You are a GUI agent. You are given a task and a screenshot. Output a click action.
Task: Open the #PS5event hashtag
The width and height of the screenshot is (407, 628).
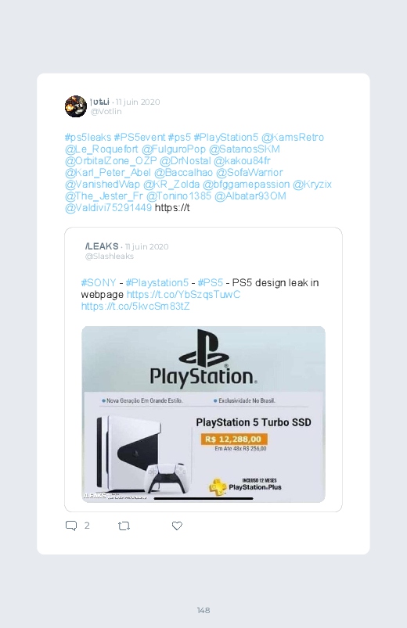139,138
